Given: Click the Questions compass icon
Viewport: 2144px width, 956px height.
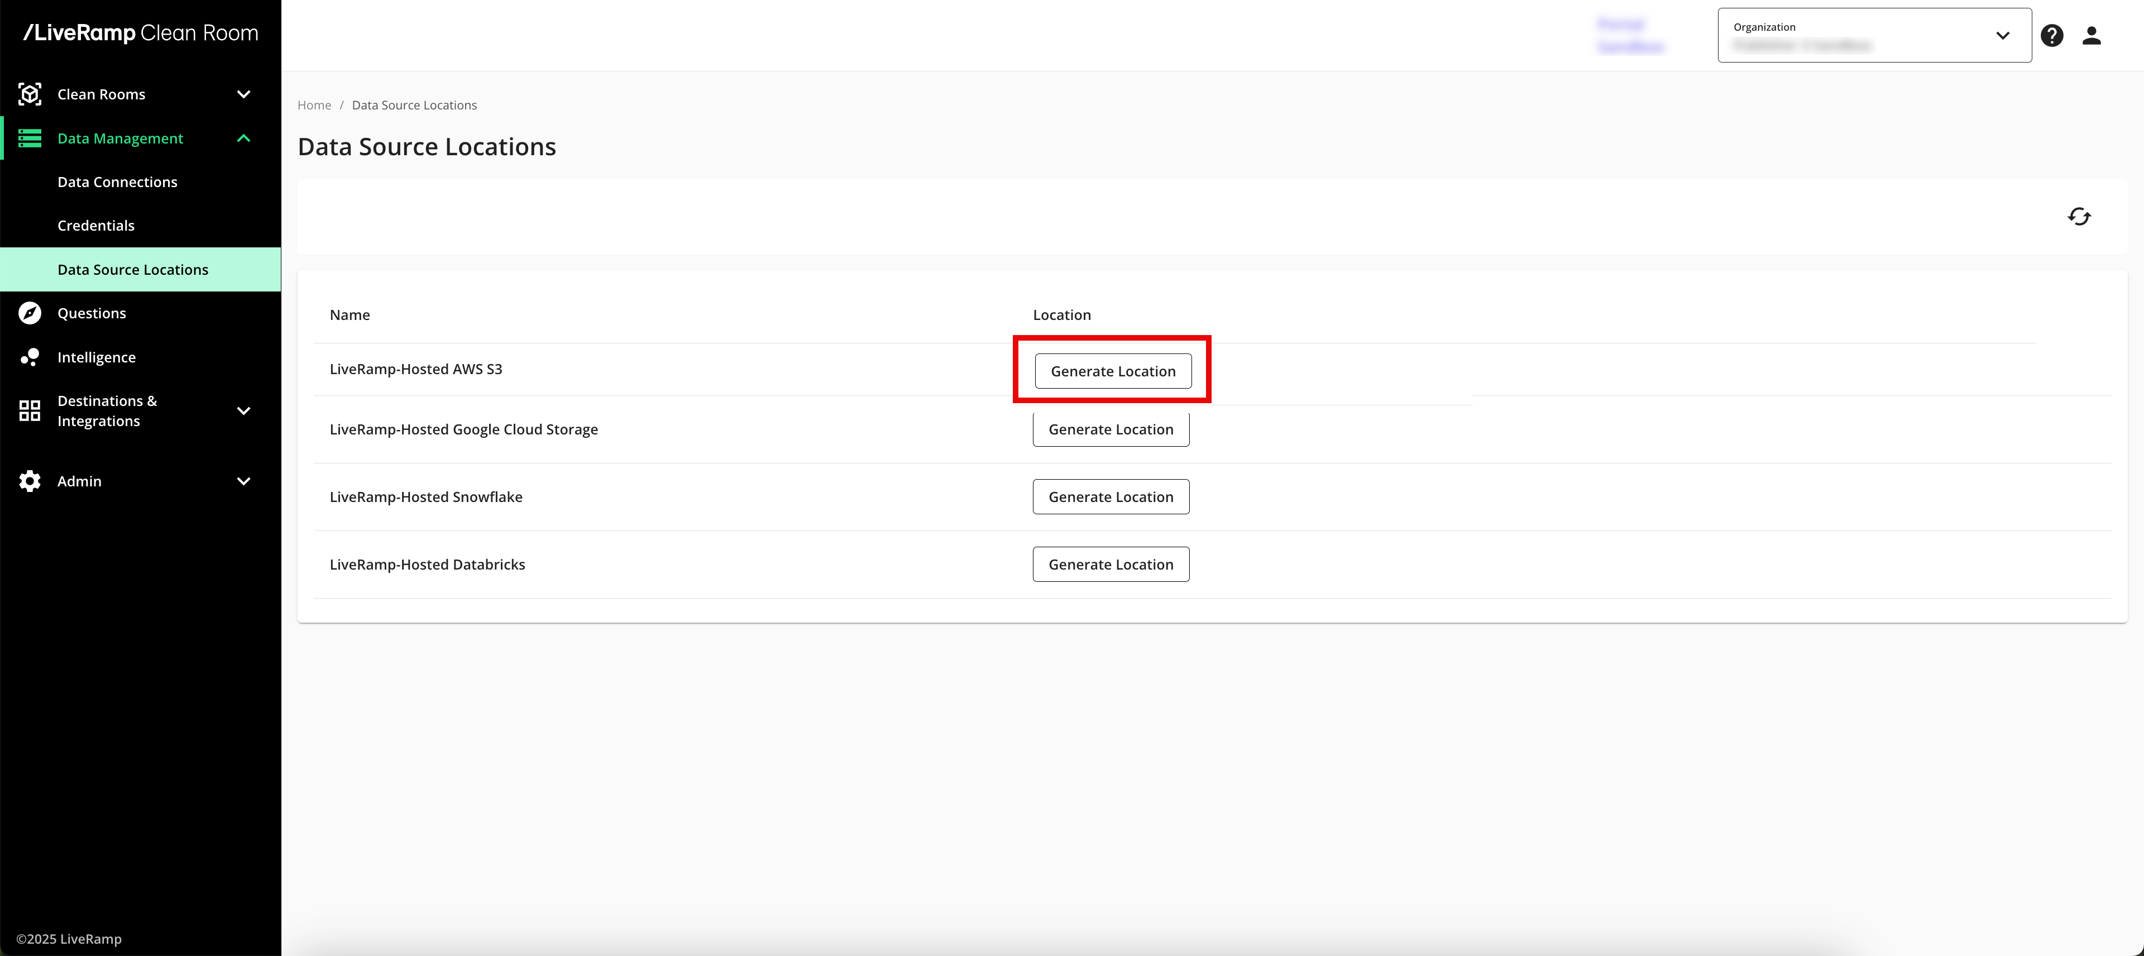Looking at the screenshot, I should (x=30, y=313).
